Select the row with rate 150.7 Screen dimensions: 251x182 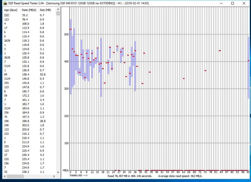click(x=30, y=92)
